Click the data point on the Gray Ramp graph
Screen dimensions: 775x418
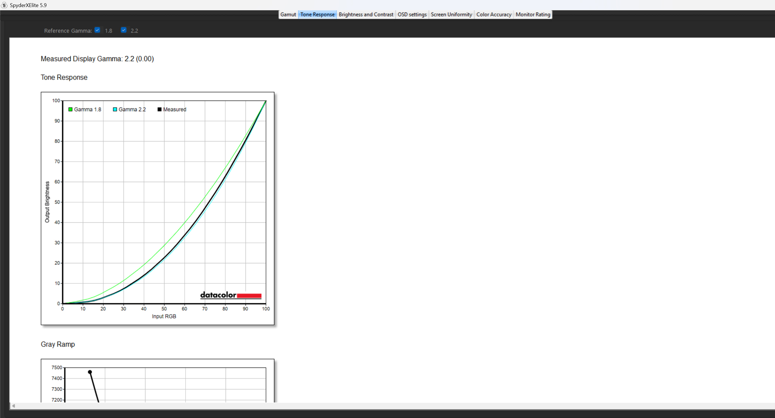90,372
